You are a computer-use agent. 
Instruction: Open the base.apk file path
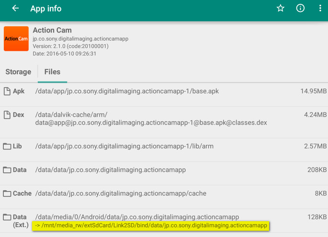click(127, 91)
